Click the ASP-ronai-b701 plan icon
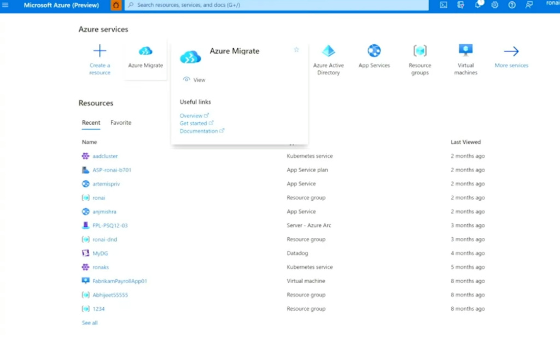The height and width of the screenshot is (339, 560). 85,170
